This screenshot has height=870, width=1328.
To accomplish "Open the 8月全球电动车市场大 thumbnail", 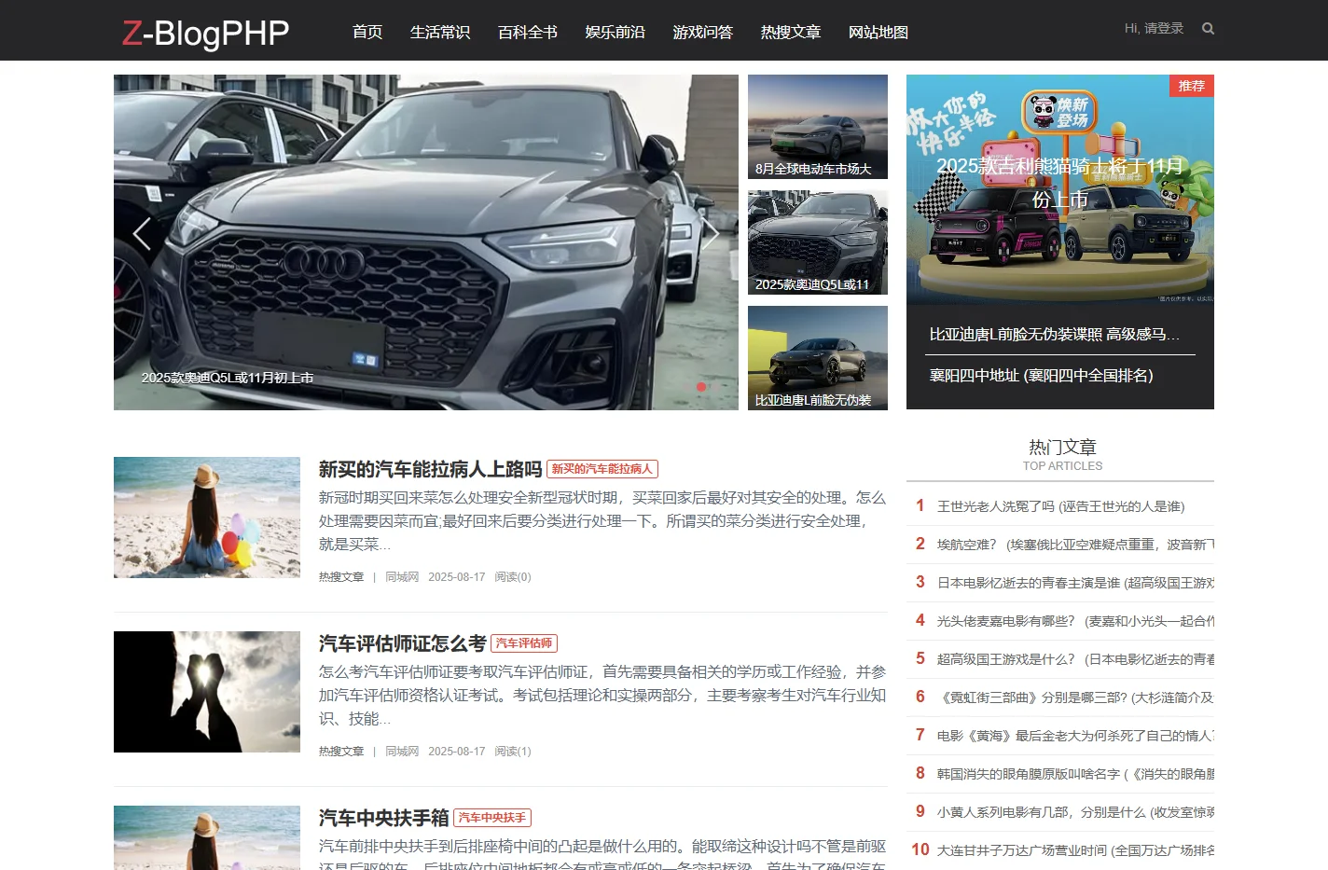I will tap(818, 127).
